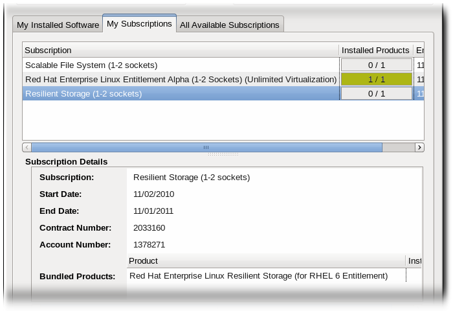Select the My Subscriptions tab
453x311 pixels.
tap(139, 24)
